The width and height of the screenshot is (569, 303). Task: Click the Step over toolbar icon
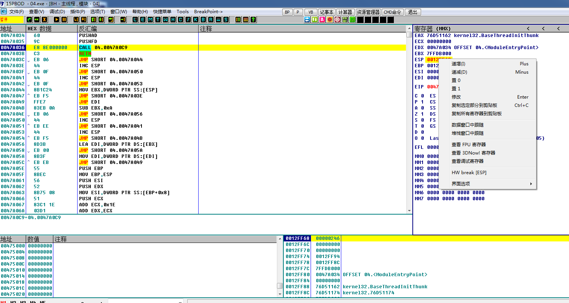[84, 20]
